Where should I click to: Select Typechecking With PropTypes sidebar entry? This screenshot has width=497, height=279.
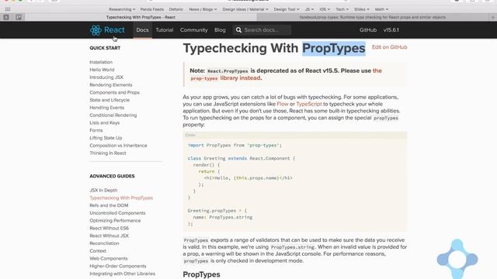pyautogui.click(x=121, y=198)
